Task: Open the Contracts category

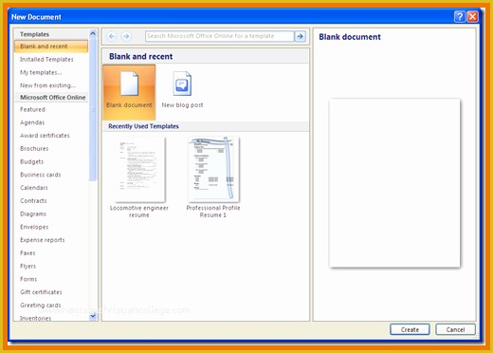Action: pyautogui.click(x=33, y=201)
